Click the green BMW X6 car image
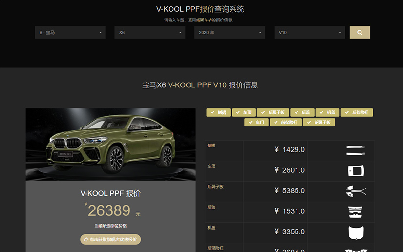 [x=111, y=145]
